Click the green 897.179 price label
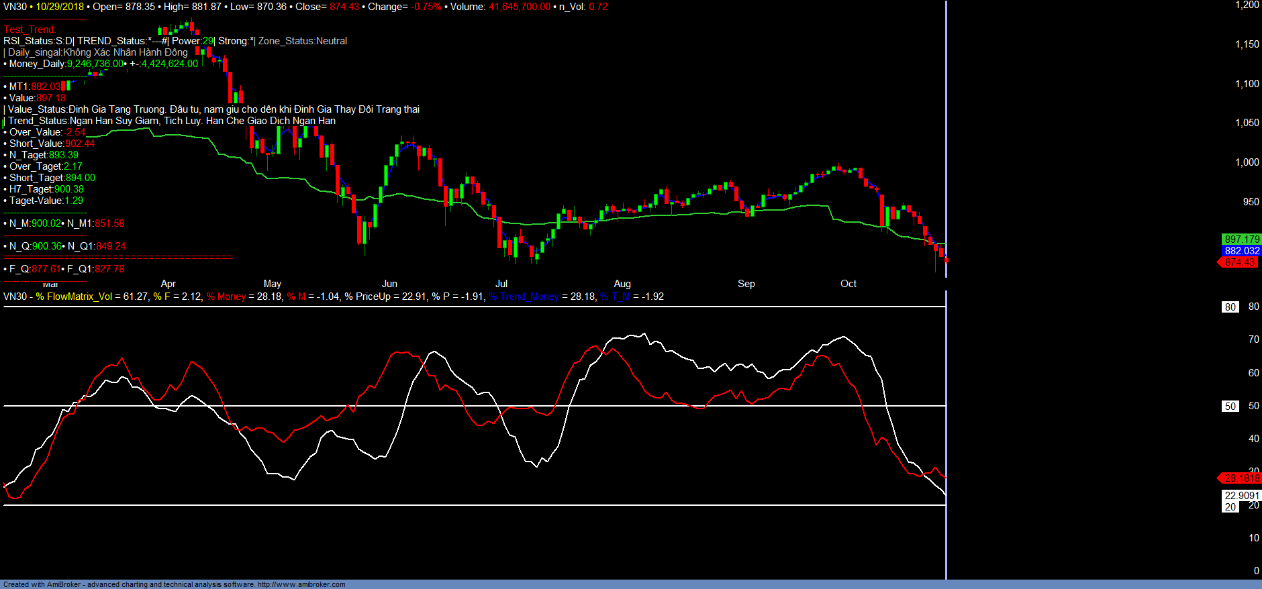1262x589 pixels. click(1241, 239)
